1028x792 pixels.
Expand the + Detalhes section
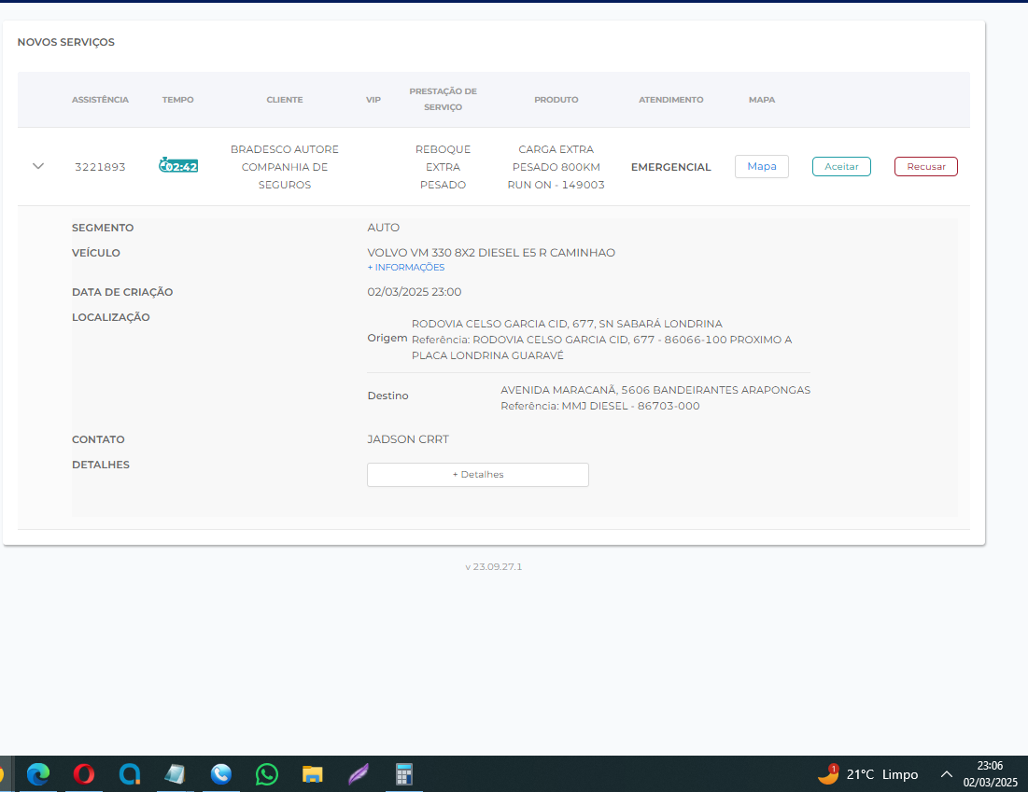477,475
